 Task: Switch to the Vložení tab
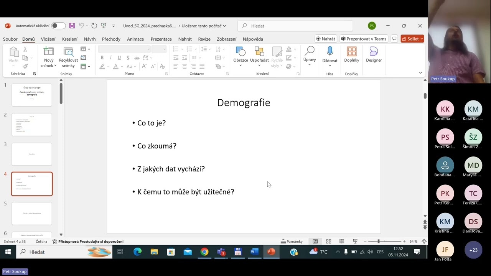click(48, 39)
